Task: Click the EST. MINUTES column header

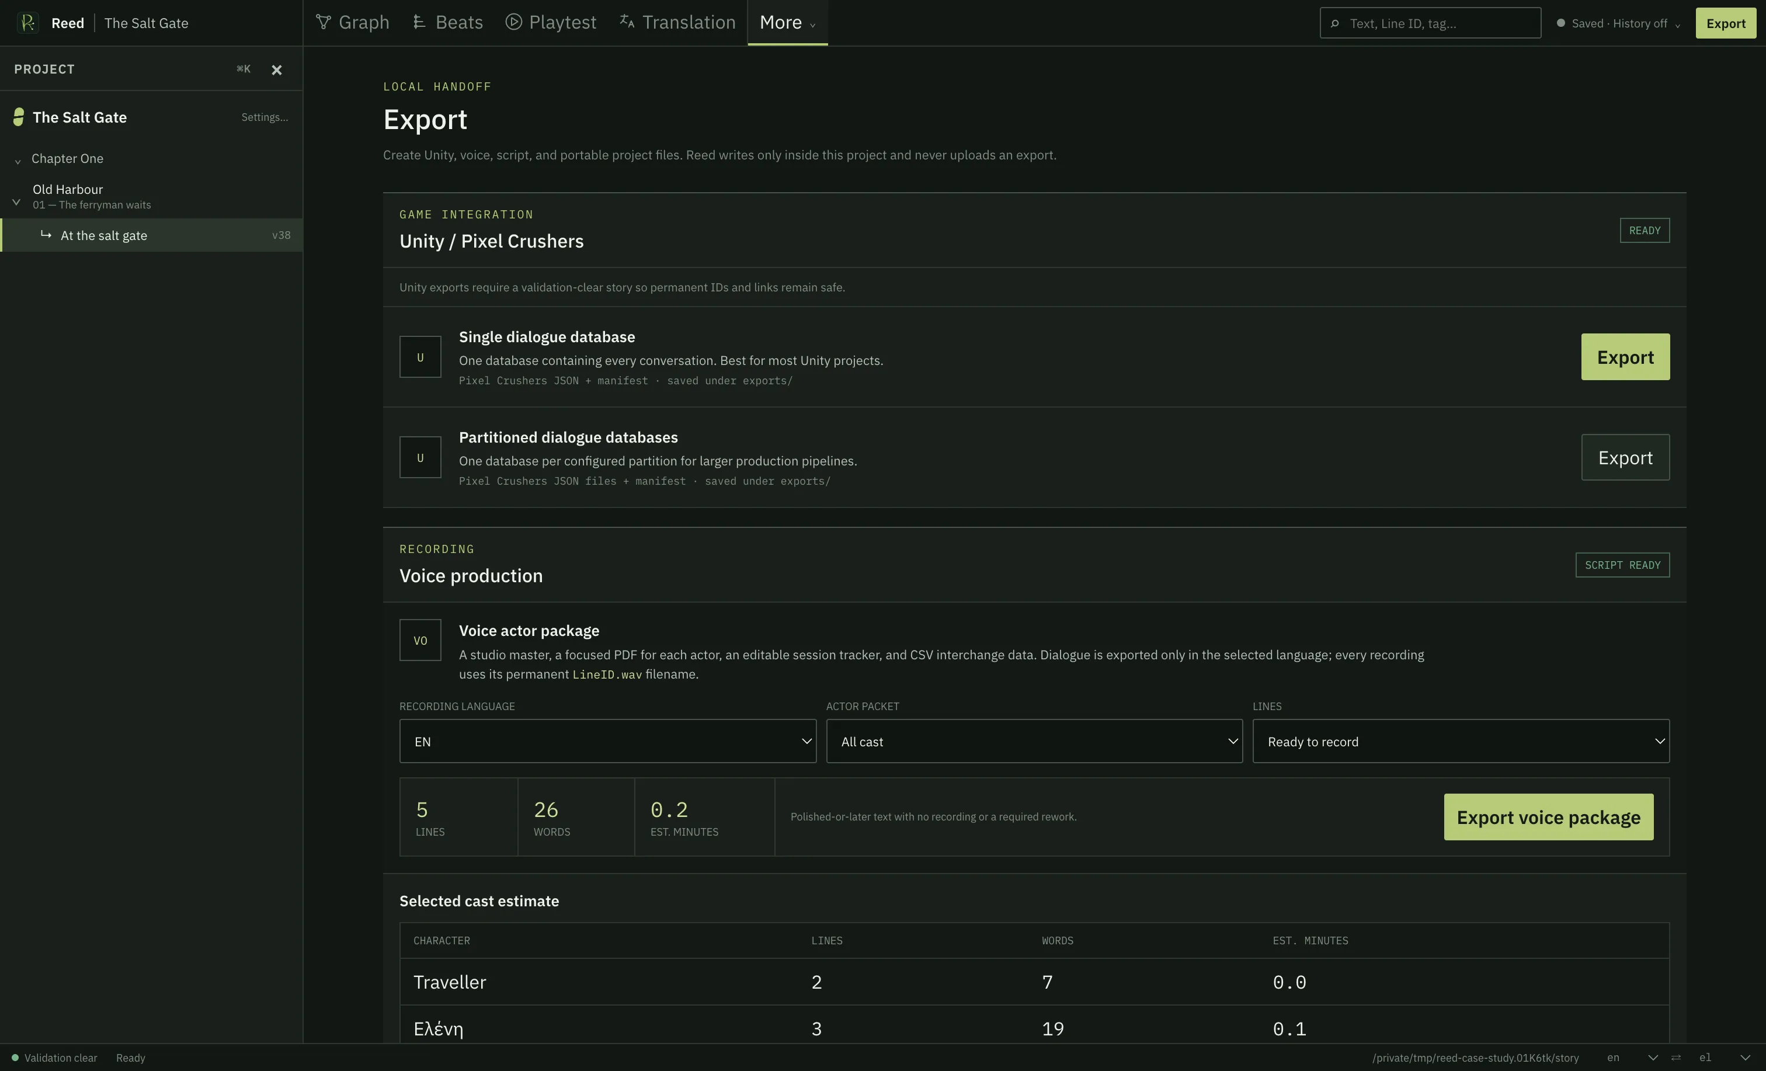Action: tap(1310, 941)
